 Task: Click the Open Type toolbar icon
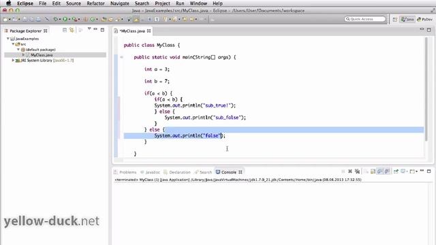tap(104, 19)
